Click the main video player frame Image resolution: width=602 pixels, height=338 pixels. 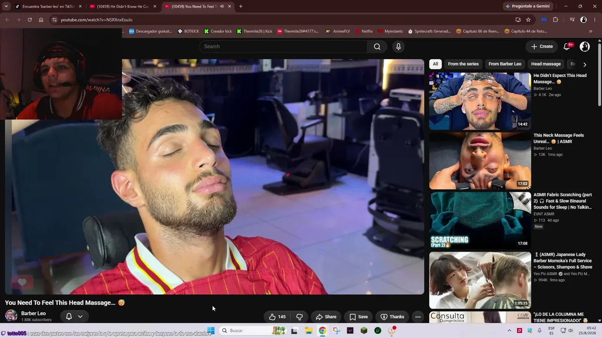(x=214, y=177)
